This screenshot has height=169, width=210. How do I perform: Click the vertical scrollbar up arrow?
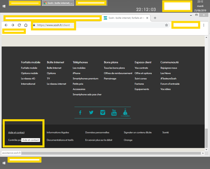click(x=206, y=37)
